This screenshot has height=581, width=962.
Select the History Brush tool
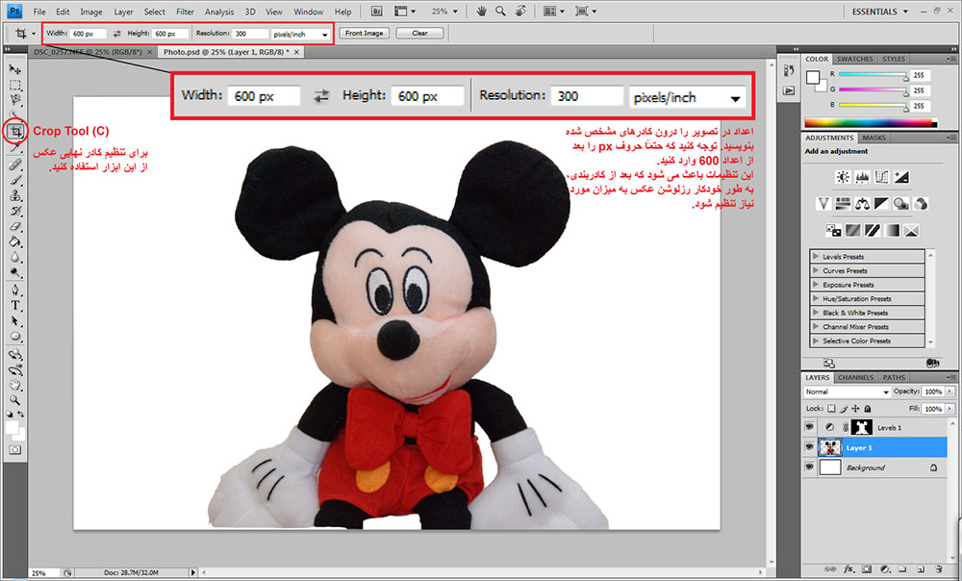[x=15, y=211]
